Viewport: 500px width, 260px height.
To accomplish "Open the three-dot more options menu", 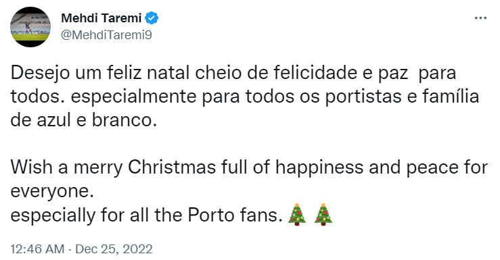I will (480, 18).
